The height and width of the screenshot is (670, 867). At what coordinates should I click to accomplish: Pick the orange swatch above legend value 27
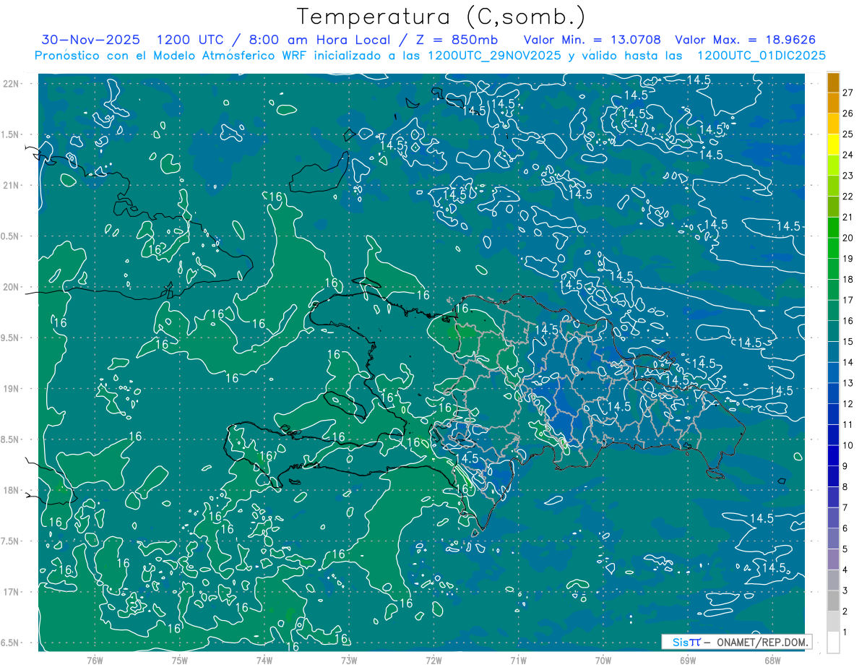coord(833,82)
